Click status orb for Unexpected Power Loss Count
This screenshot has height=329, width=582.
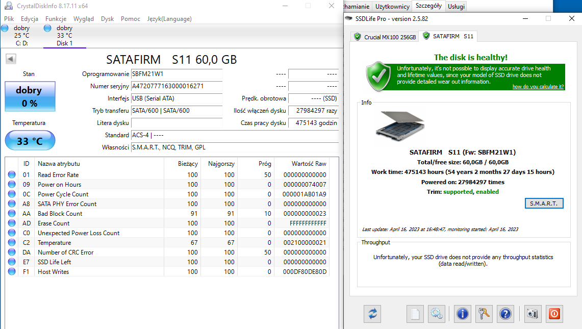coord(12,233)
